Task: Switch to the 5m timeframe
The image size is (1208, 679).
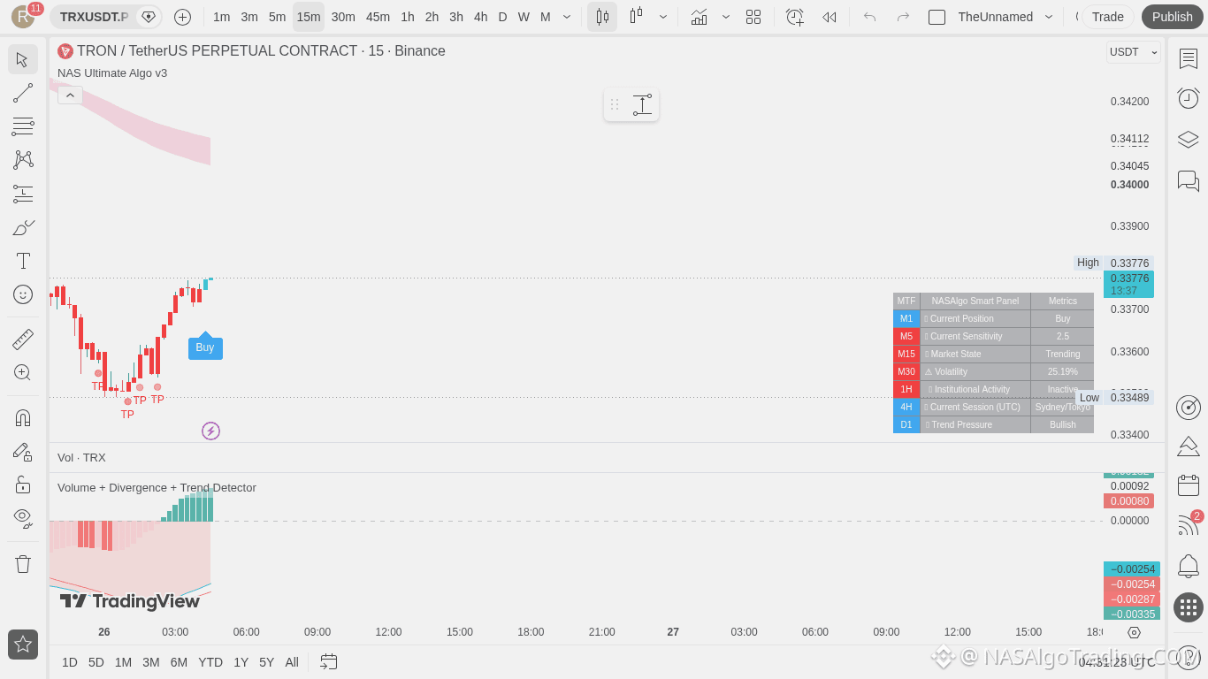Action: click(278, 17)
